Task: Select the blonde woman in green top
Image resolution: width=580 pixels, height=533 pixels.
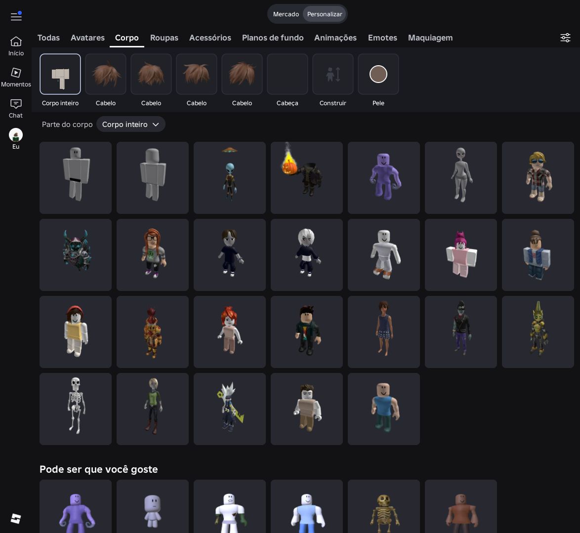Action: point(152,409)
